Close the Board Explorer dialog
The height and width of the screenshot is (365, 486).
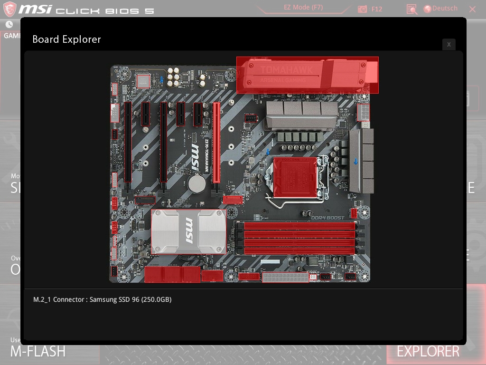449,44
